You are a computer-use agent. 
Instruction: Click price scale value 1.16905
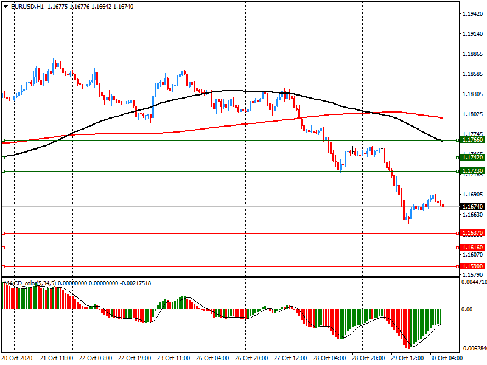click(473, 195)
